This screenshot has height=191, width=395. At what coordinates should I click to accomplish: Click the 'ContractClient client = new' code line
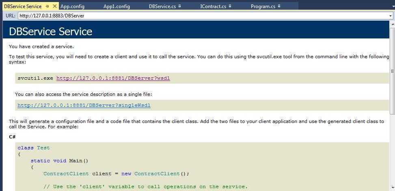click(116, 174)
